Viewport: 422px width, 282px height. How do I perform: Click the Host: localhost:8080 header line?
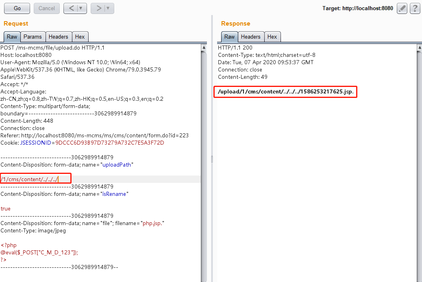pos(26,55)
